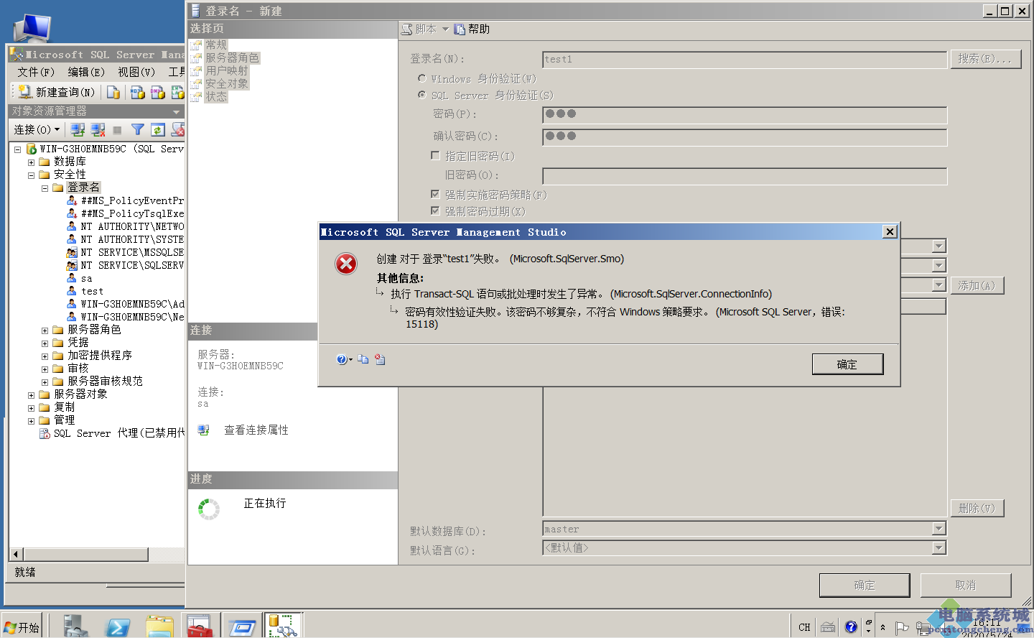The image size is (1034, 638).
Task: Open the 脚本 dropdown arrow
Action: (x=445, y=29)
